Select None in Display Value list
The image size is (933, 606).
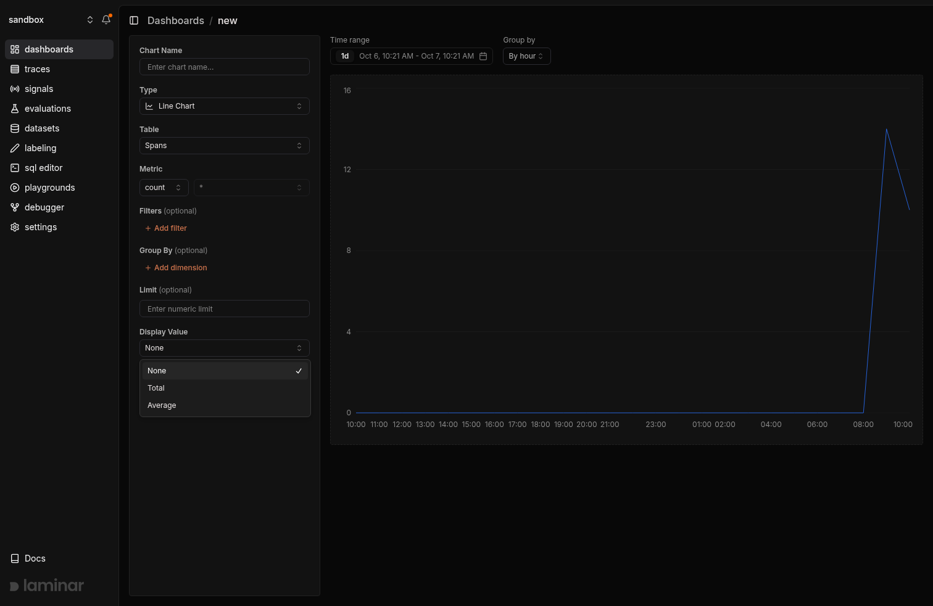[x=225, y=371]
